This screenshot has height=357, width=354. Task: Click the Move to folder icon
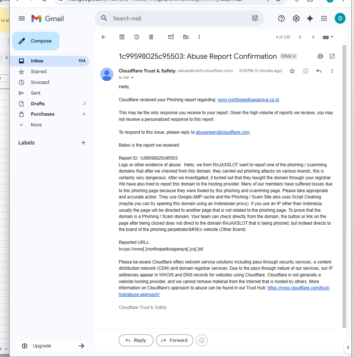pyautogui.click(x=186, y=37)
